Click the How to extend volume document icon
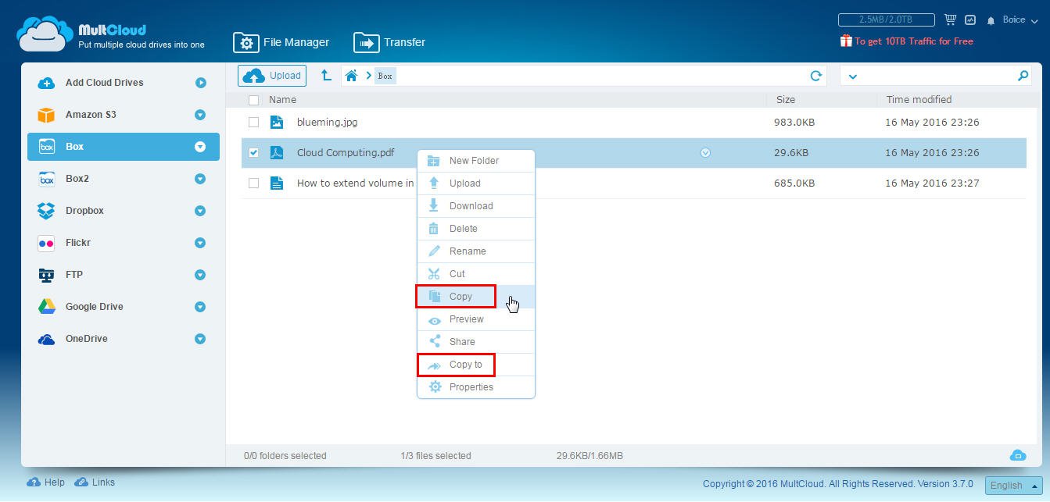1050x502 pixels. click(x=277, y=183)
